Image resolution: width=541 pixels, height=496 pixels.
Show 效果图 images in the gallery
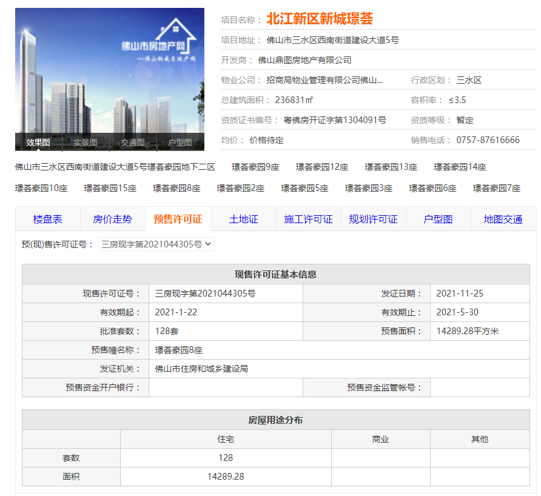38,142
